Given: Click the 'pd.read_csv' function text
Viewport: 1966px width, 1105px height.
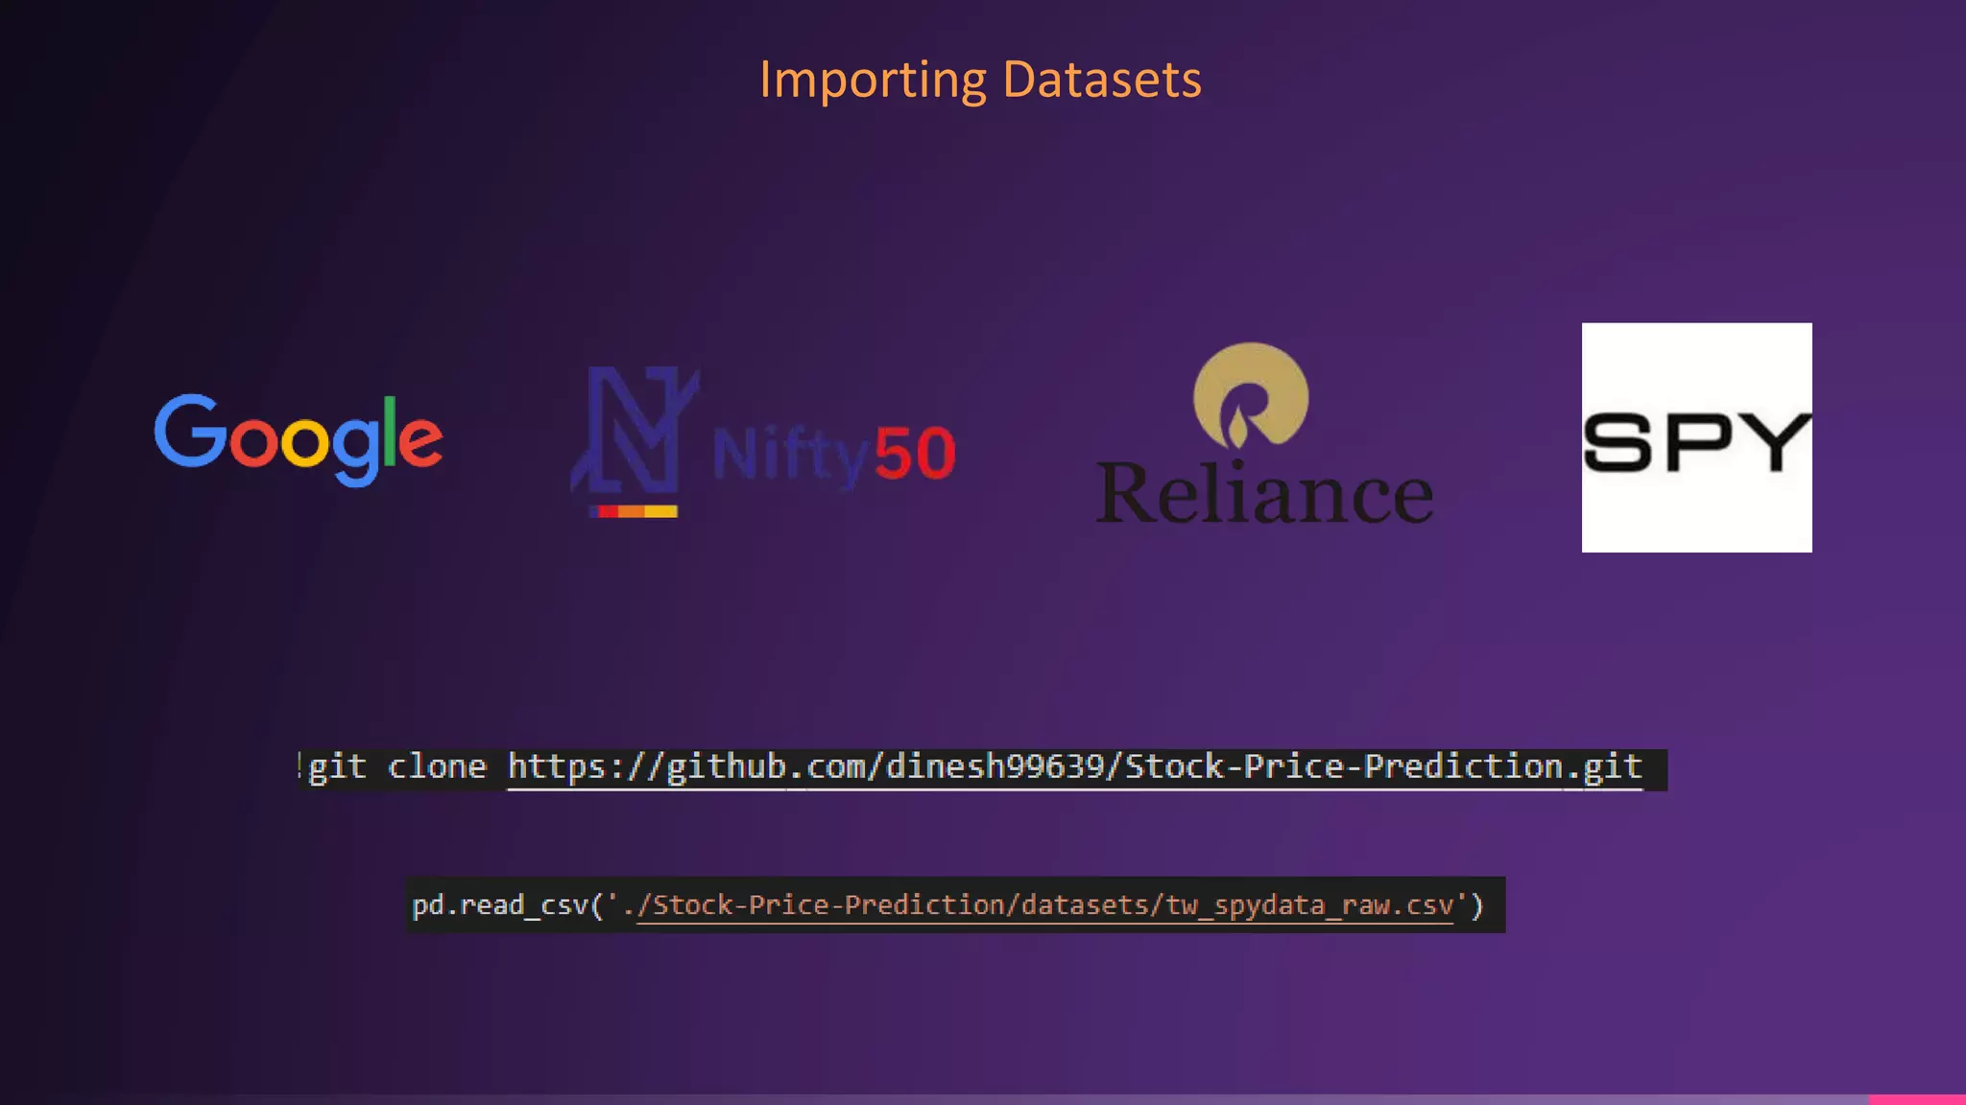Looking at the screenshot, I should point(499,905).
